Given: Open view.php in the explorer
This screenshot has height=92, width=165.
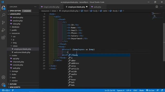Looking at the screenshot, I should pos(23,24).
